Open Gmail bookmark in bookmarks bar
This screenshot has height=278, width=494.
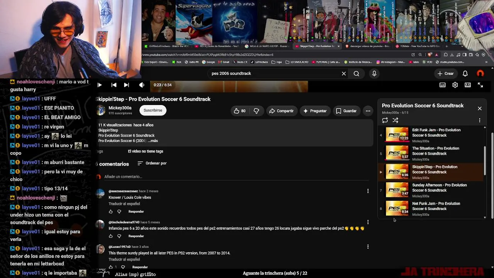(x=224, y=62)
